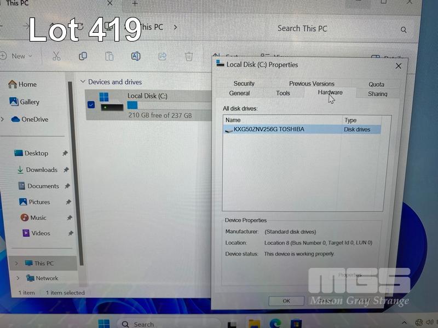Click the Copy icon in toolbar
The width and height of the screenshot is (438, 328).
pyautogui.click(x=83, y=56)
